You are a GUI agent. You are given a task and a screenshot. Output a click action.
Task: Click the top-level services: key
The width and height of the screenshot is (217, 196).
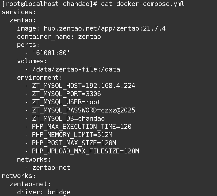pyautogui.click(x=19, y=12)
